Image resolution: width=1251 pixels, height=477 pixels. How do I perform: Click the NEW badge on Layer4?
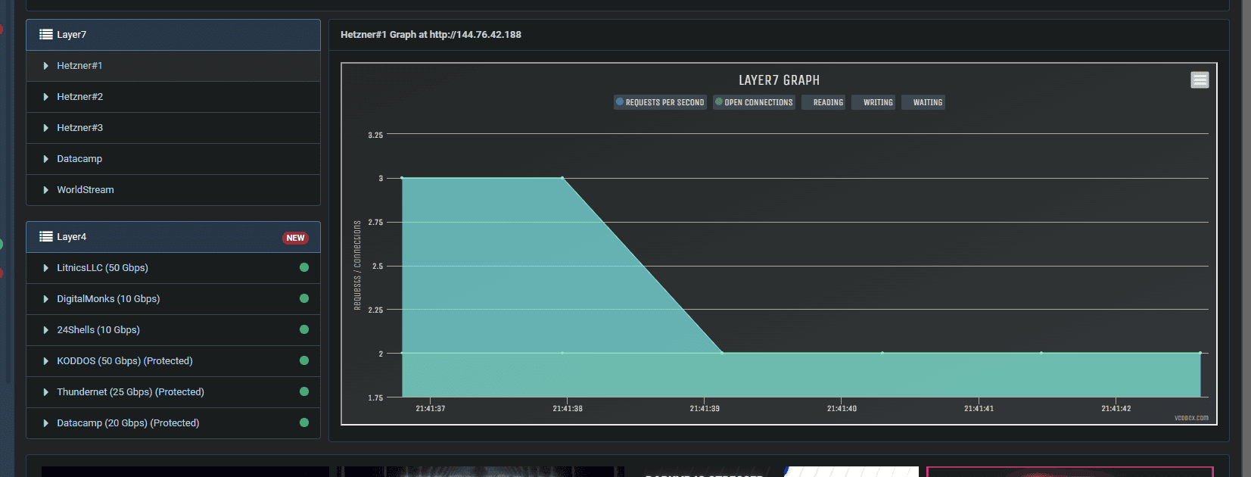295,238
